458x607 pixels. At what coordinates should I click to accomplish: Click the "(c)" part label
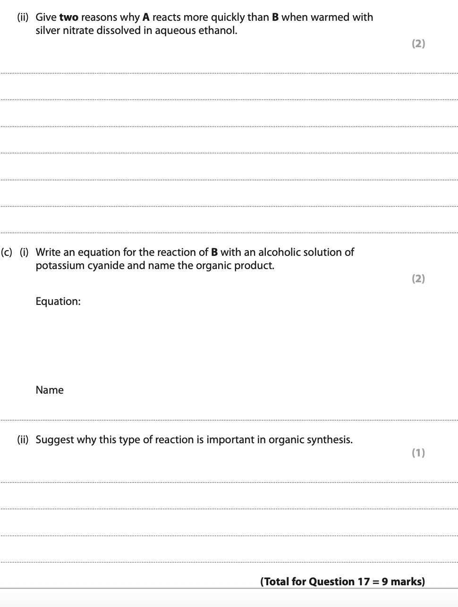point(7,252)
